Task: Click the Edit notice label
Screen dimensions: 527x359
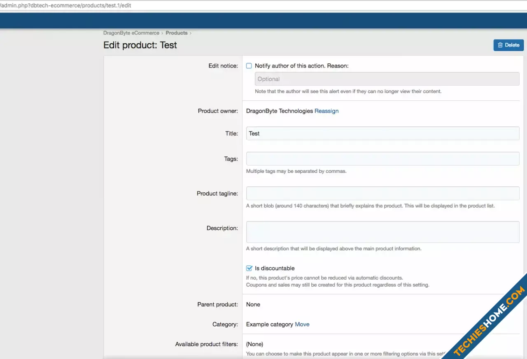Action: pos(223,66)
